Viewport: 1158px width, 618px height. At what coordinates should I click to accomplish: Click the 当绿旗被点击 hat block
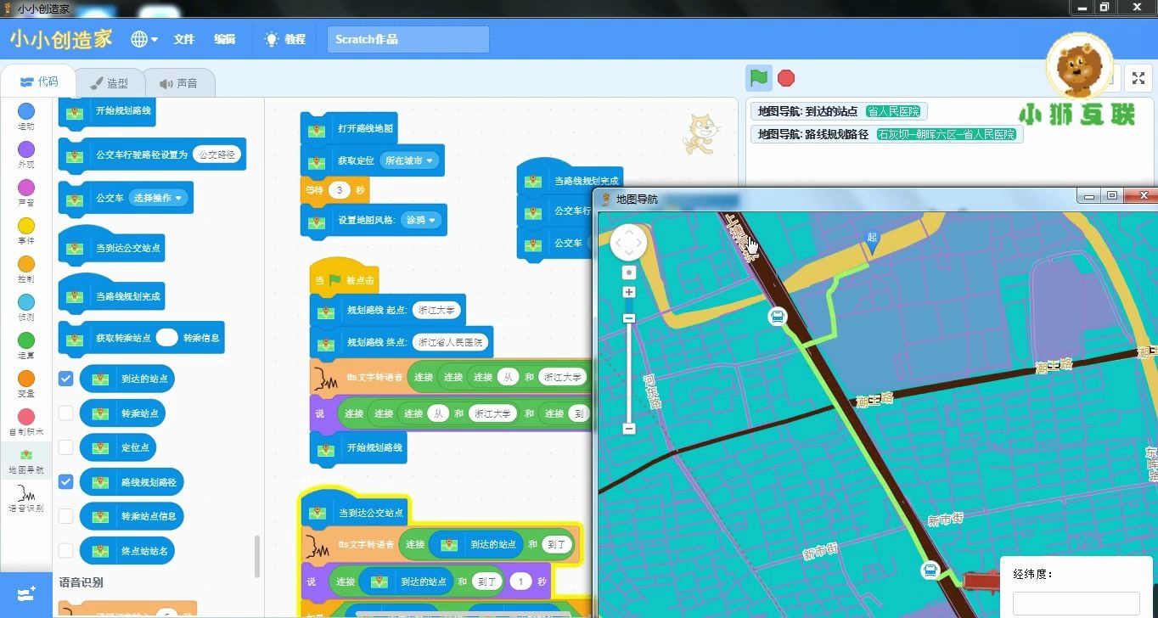click(x=344, y=277)
